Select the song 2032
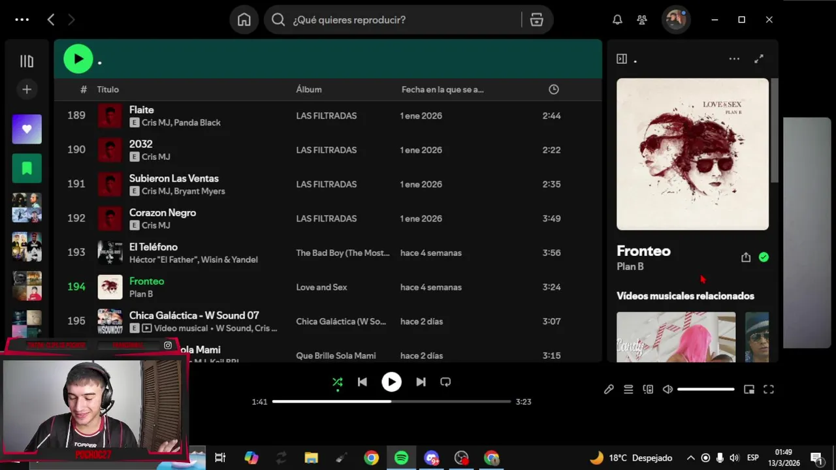Screen dimensions: 836x470 pos(141,144)
